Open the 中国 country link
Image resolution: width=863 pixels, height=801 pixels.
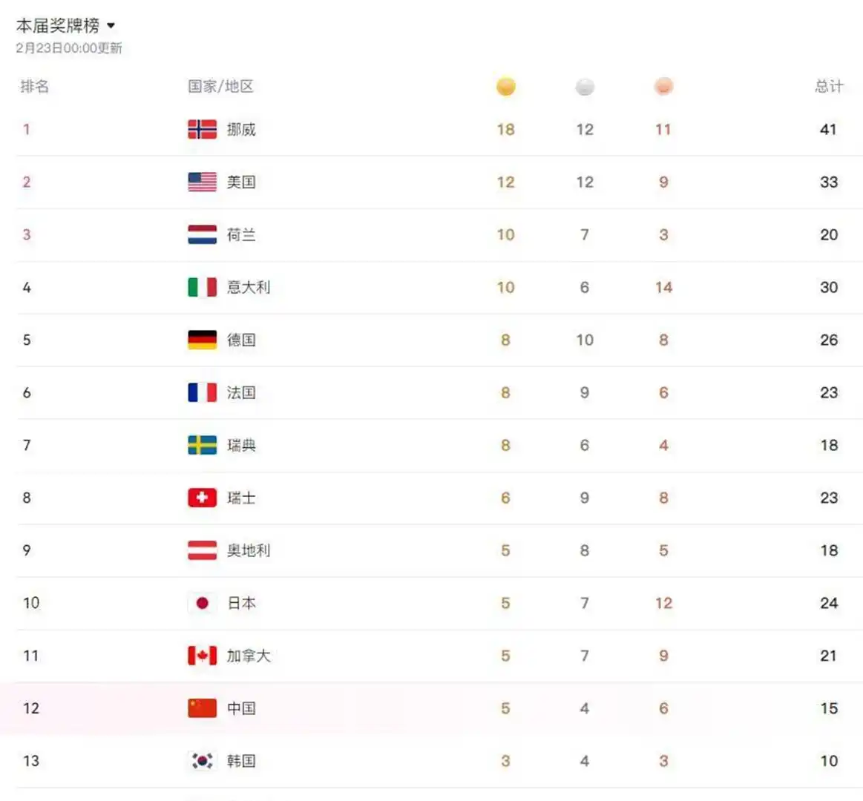tap(241, 708)
